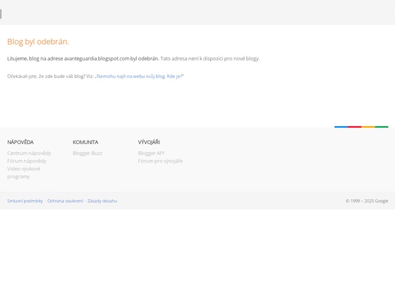395x299 pixels.
Task: Open Smluvní podmínky in the footer
Action: point(25,201)
